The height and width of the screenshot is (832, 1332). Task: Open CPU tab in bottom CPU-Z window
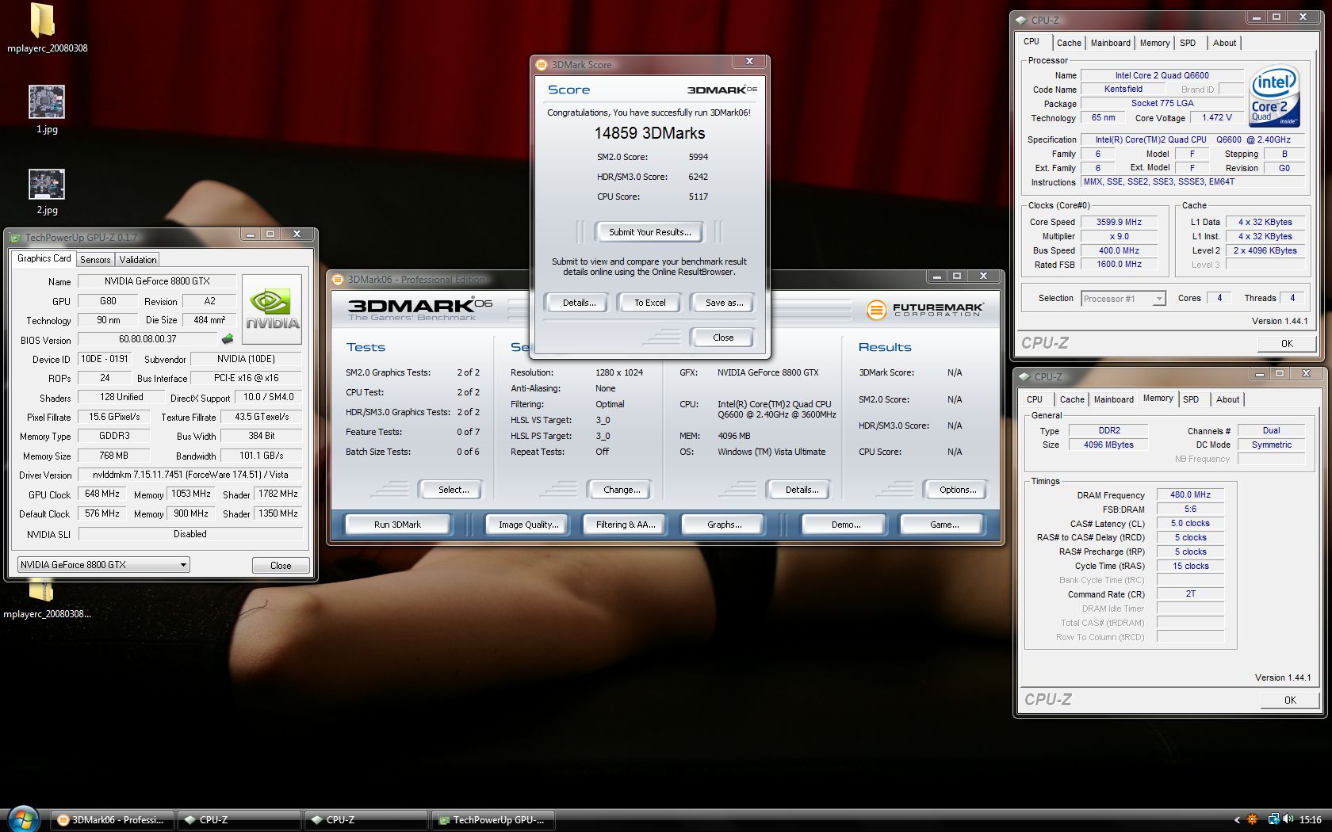(x=1035, y=399)
